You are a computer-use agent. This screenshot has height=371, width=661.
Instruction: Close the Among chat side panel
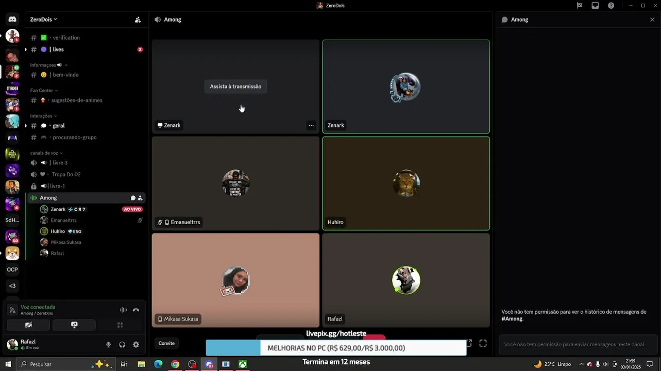click(x=652, y=20)
